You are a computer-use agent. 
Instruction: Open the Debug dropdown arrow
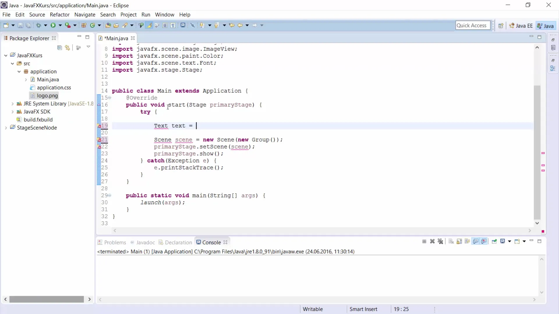pyautogui.click(x=45, y=25)
